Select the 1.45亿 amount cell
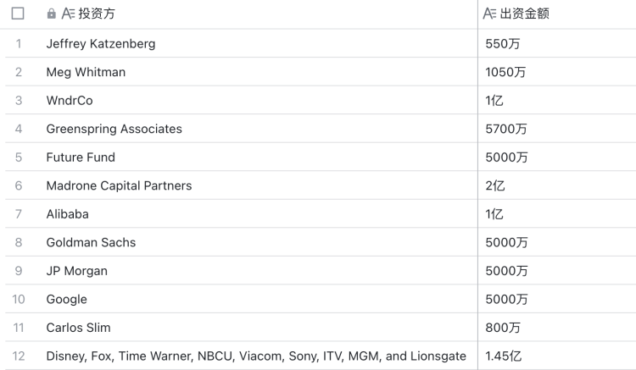This screenshot has height=370, width=636. [x=504, y=356]
